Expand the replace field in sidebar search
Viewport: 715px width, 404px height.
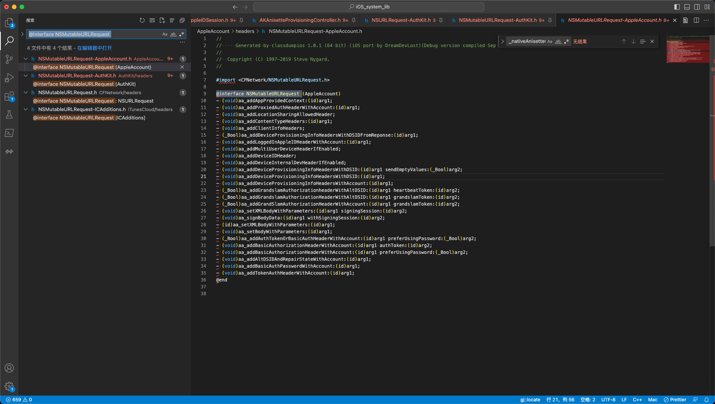[x=22, y=34]
